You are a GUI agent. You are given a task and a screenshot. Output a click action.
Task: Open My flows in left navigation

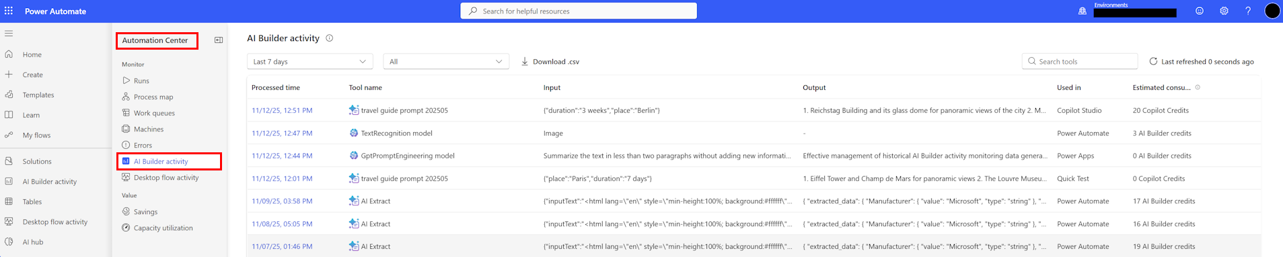point(36,135)
